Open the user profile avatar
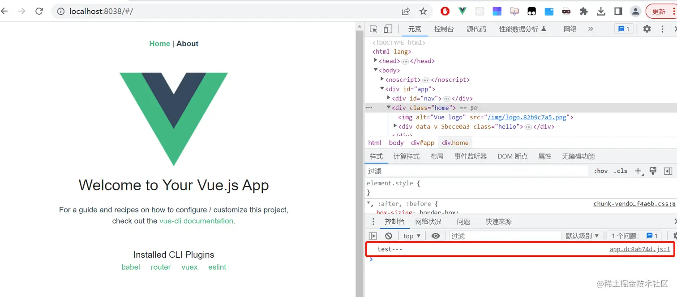The height and width of the screenshot is (297, 677). point(635,11)
